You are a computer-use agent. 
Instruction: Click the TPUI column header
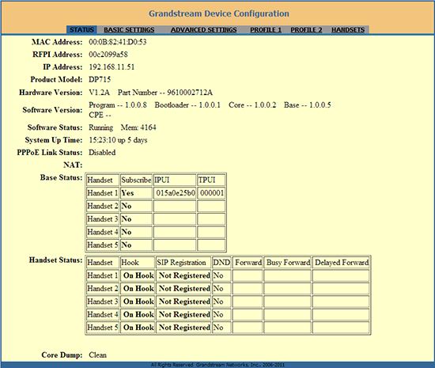pos(211,180)
